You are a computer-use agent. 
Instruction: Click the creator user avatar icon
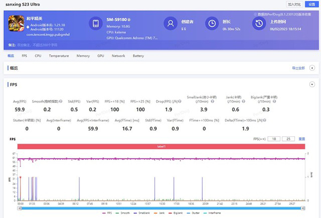point(171,24)
